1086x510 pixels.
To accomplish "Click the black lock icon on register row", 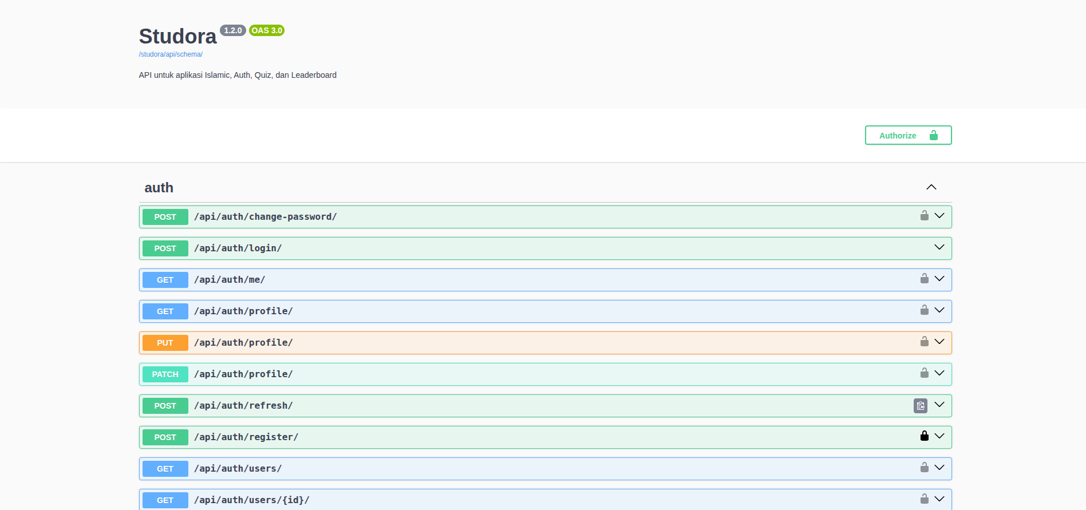I will pyautogui.click(x=925, y=436).
